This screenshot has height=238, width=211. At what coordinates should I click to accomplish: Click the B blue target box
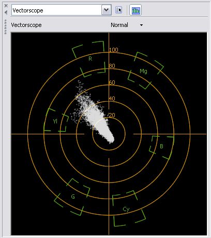tap(161, 147)
